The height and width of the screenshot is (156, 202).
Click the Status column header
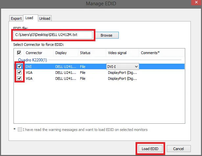coord(85,53)
